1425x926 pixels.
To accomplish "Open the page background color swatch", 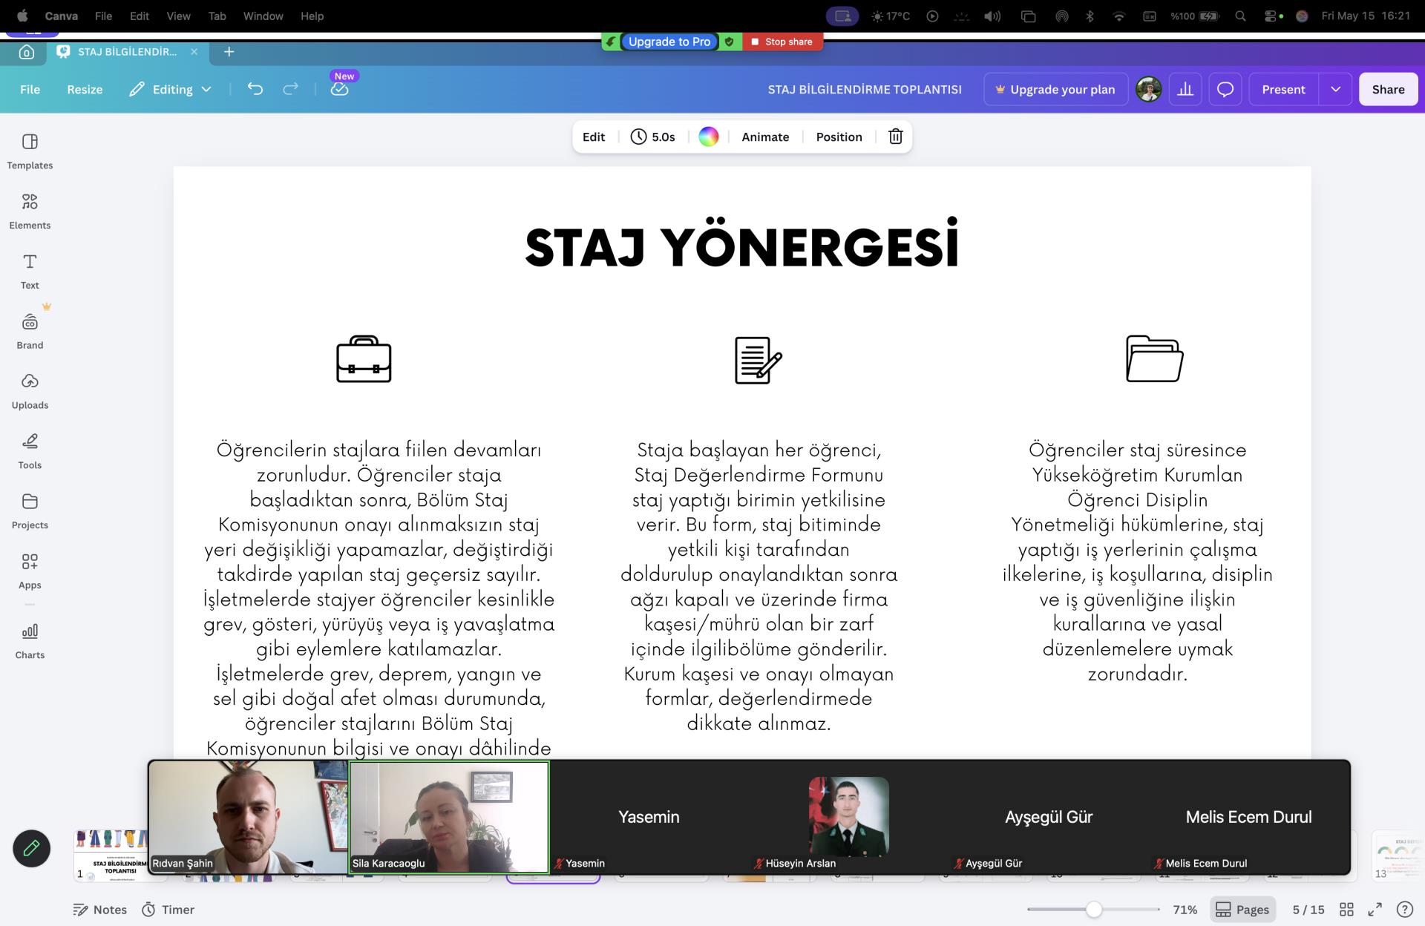I will pos(709,137).
